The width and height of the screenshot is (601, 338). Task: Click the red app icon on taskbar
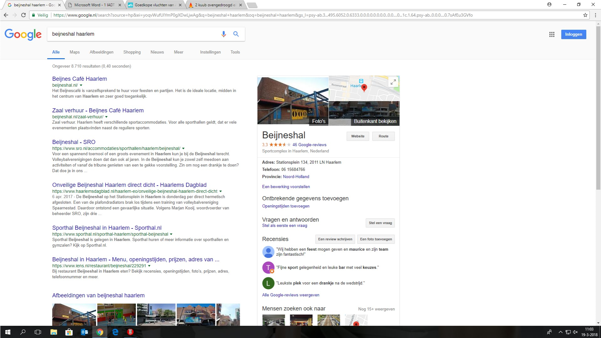point(131,332)
